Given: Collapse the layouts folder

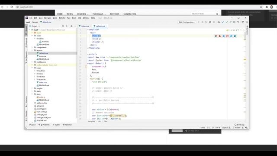Looking at the screenshot, I should pyautogui.click(x=32, y=50).
